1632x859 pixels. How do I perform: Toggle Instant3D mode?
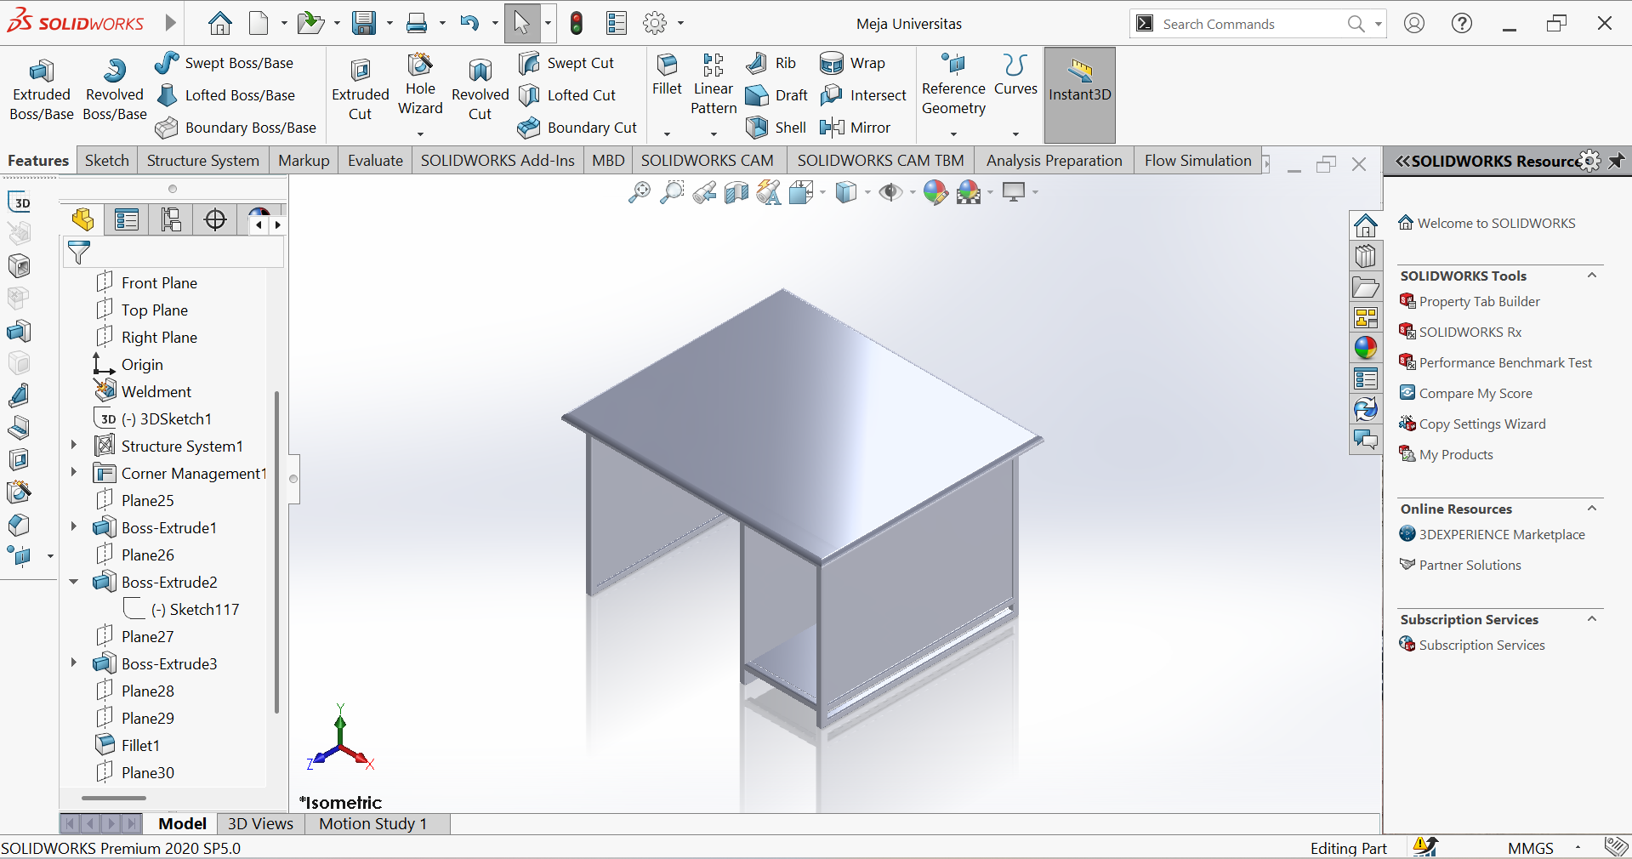pyautogui.click(x=1079, y=94)
